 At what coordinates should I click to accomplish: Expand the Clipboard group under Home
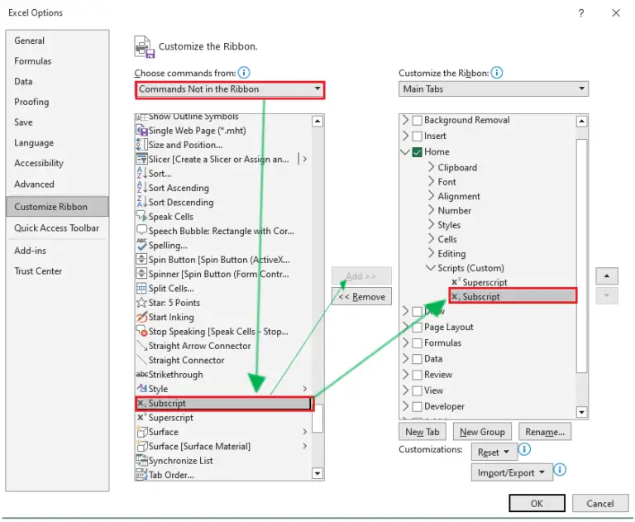coord(432,167)
